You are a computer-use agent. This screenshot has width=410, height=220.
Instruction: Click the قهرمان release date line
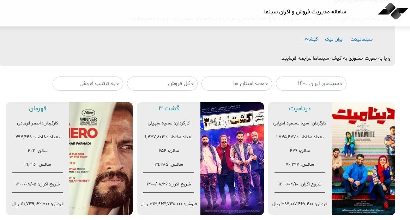(37, 184)
